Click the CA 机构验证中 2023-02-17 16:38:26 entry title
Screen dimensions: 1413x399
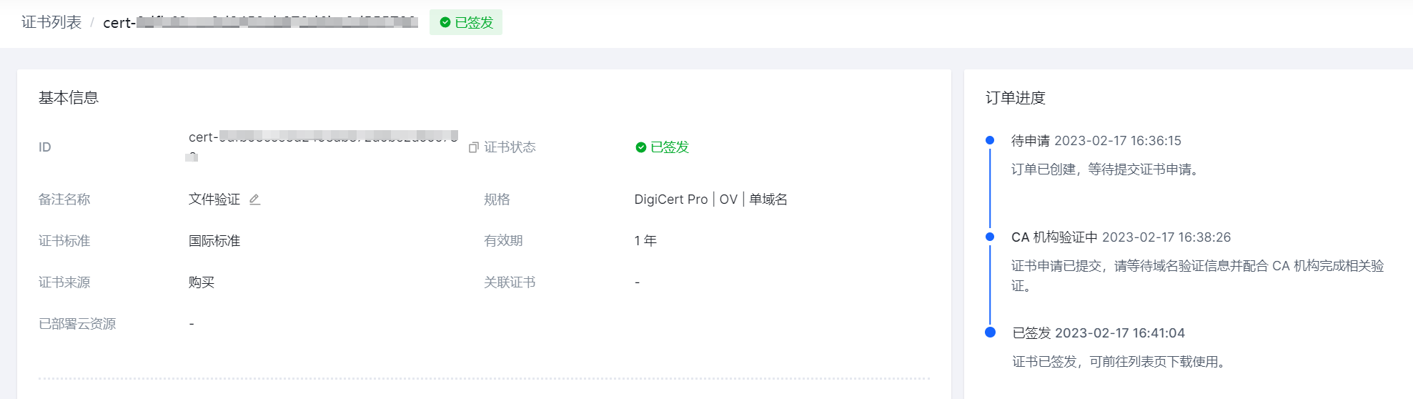point(1121,237)
